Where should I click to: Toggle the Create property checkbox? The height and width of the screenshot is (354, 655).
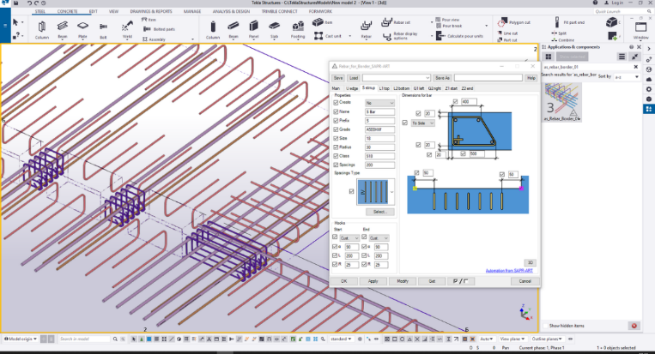336,103
